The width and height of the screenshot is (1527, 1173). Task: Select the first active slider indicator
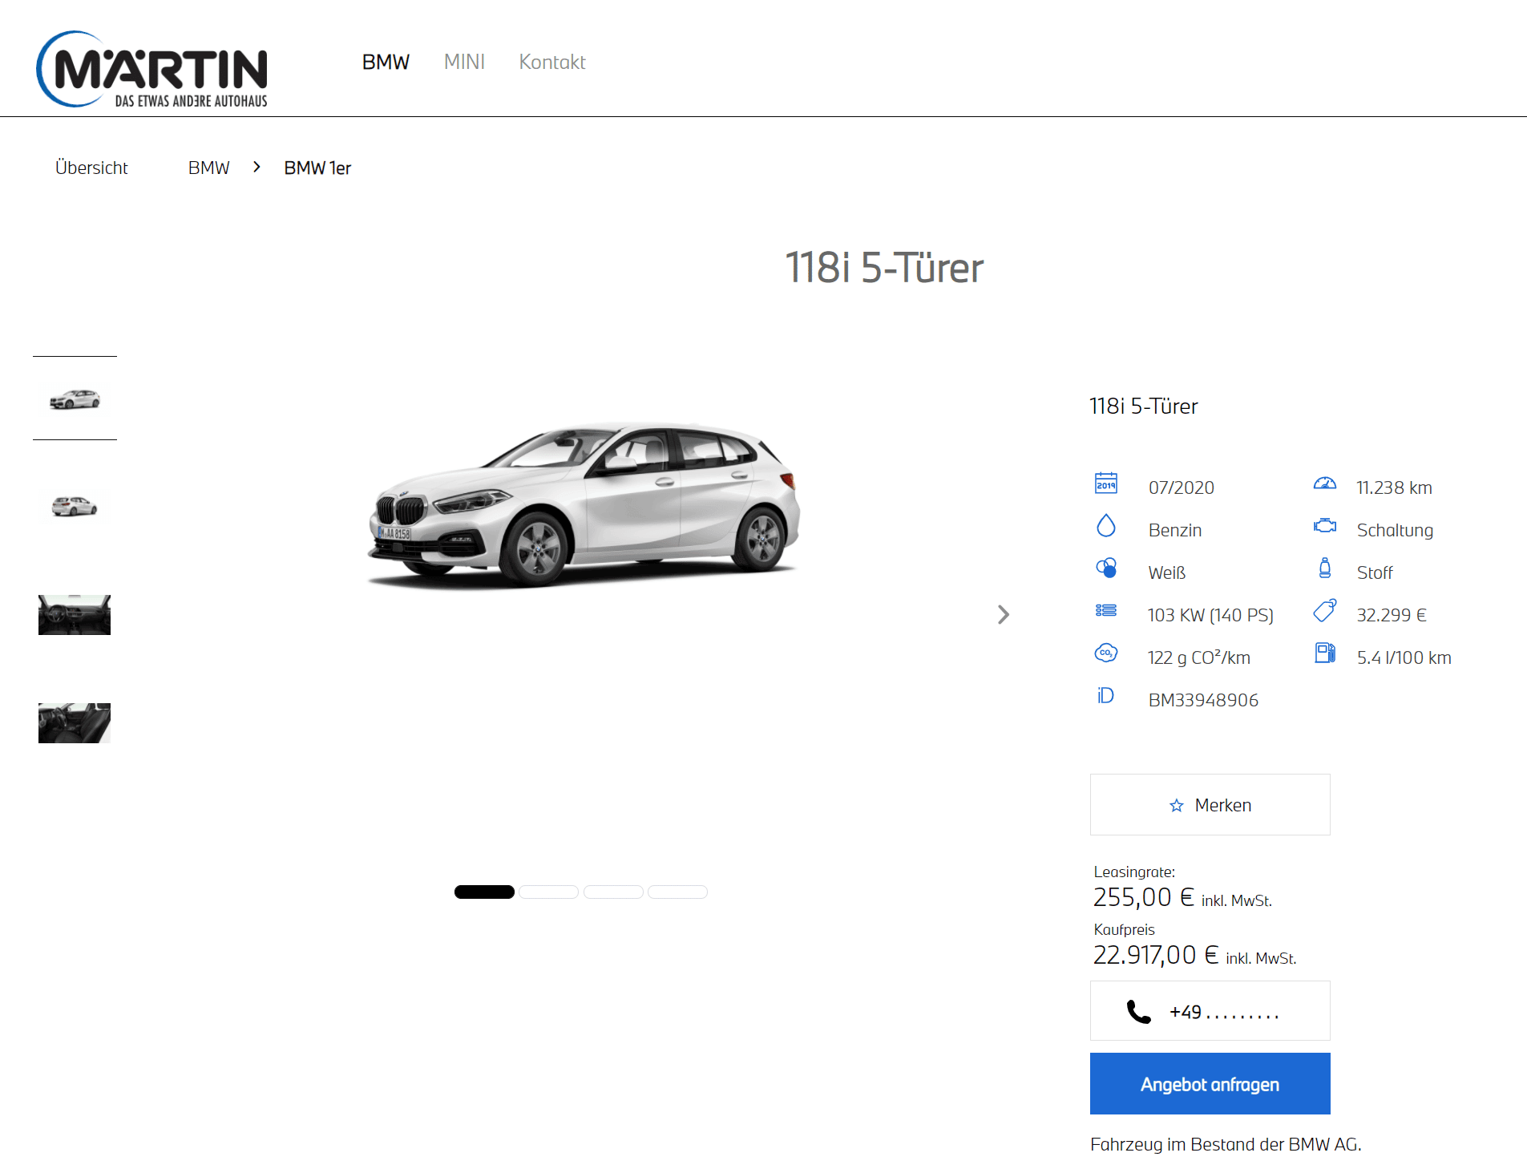click(x=484, y=892)
